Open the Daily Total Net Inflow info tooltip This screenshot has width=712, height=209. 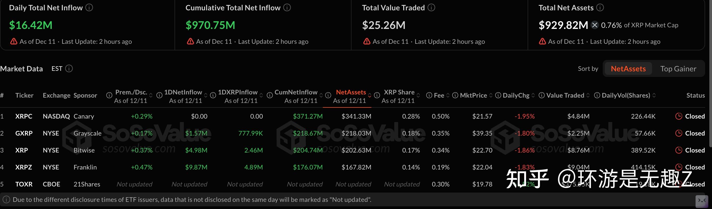89,8
